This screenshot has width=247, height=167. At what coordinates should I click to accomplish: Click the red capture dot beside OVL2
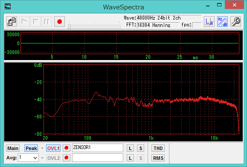[x=67, y=158]
